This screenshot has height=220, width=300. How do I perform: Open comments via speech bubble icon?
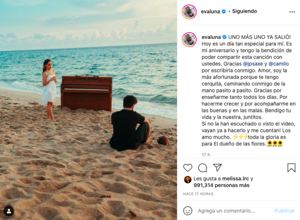tap(202, 168)
